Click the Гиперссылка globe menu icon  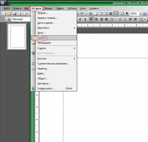pyautogui.click(x=33, y=88)
